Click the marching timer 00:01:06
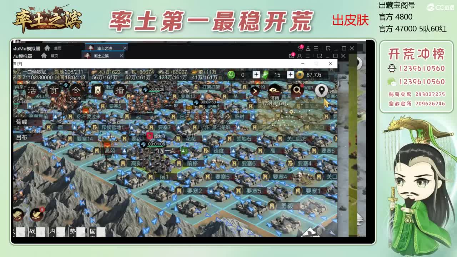This screenshot has height=257, width=457. [x=156, y=144]
